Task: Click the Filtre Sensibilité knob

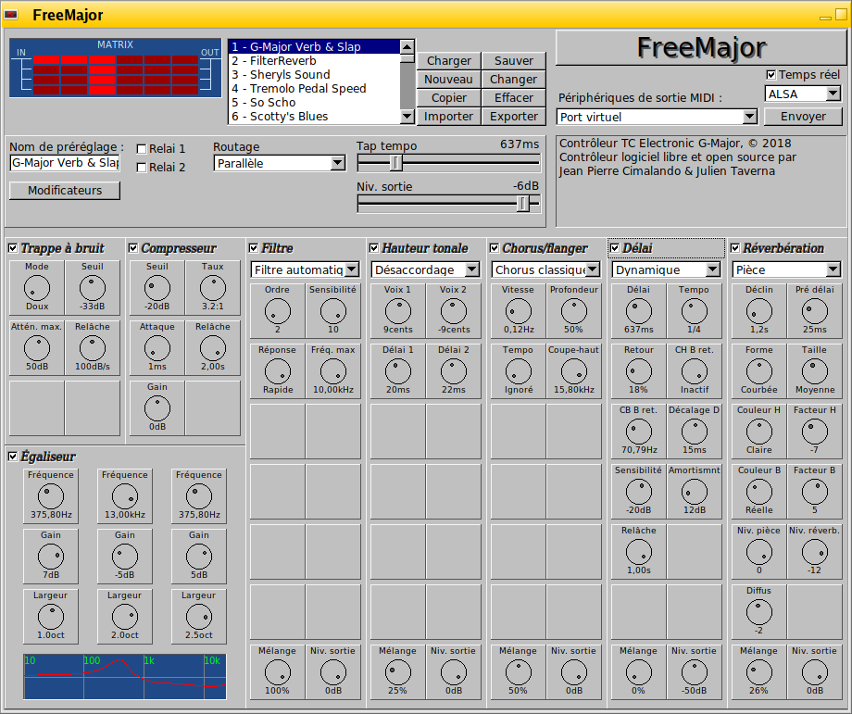Action: [x=333, y=311]
